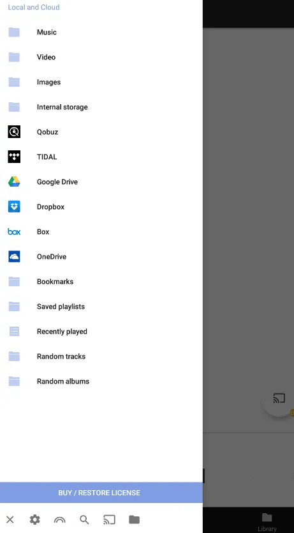Switch to the Library tab

pyautogui.click(x=267, y=522)
